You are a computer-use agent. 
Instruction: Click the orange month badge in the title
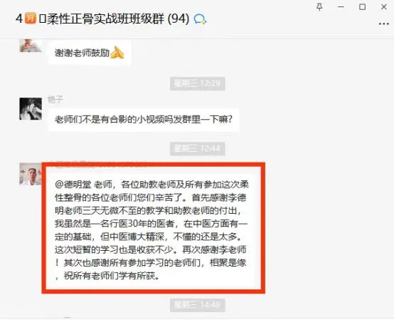click(30, 19)
